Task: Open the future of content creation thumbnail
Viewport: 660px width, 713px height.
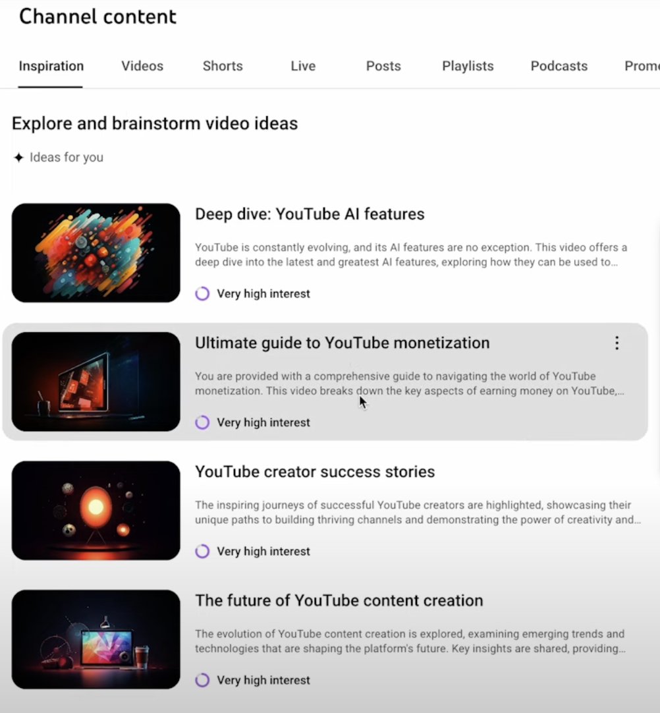Action: (x=96, y=639)
